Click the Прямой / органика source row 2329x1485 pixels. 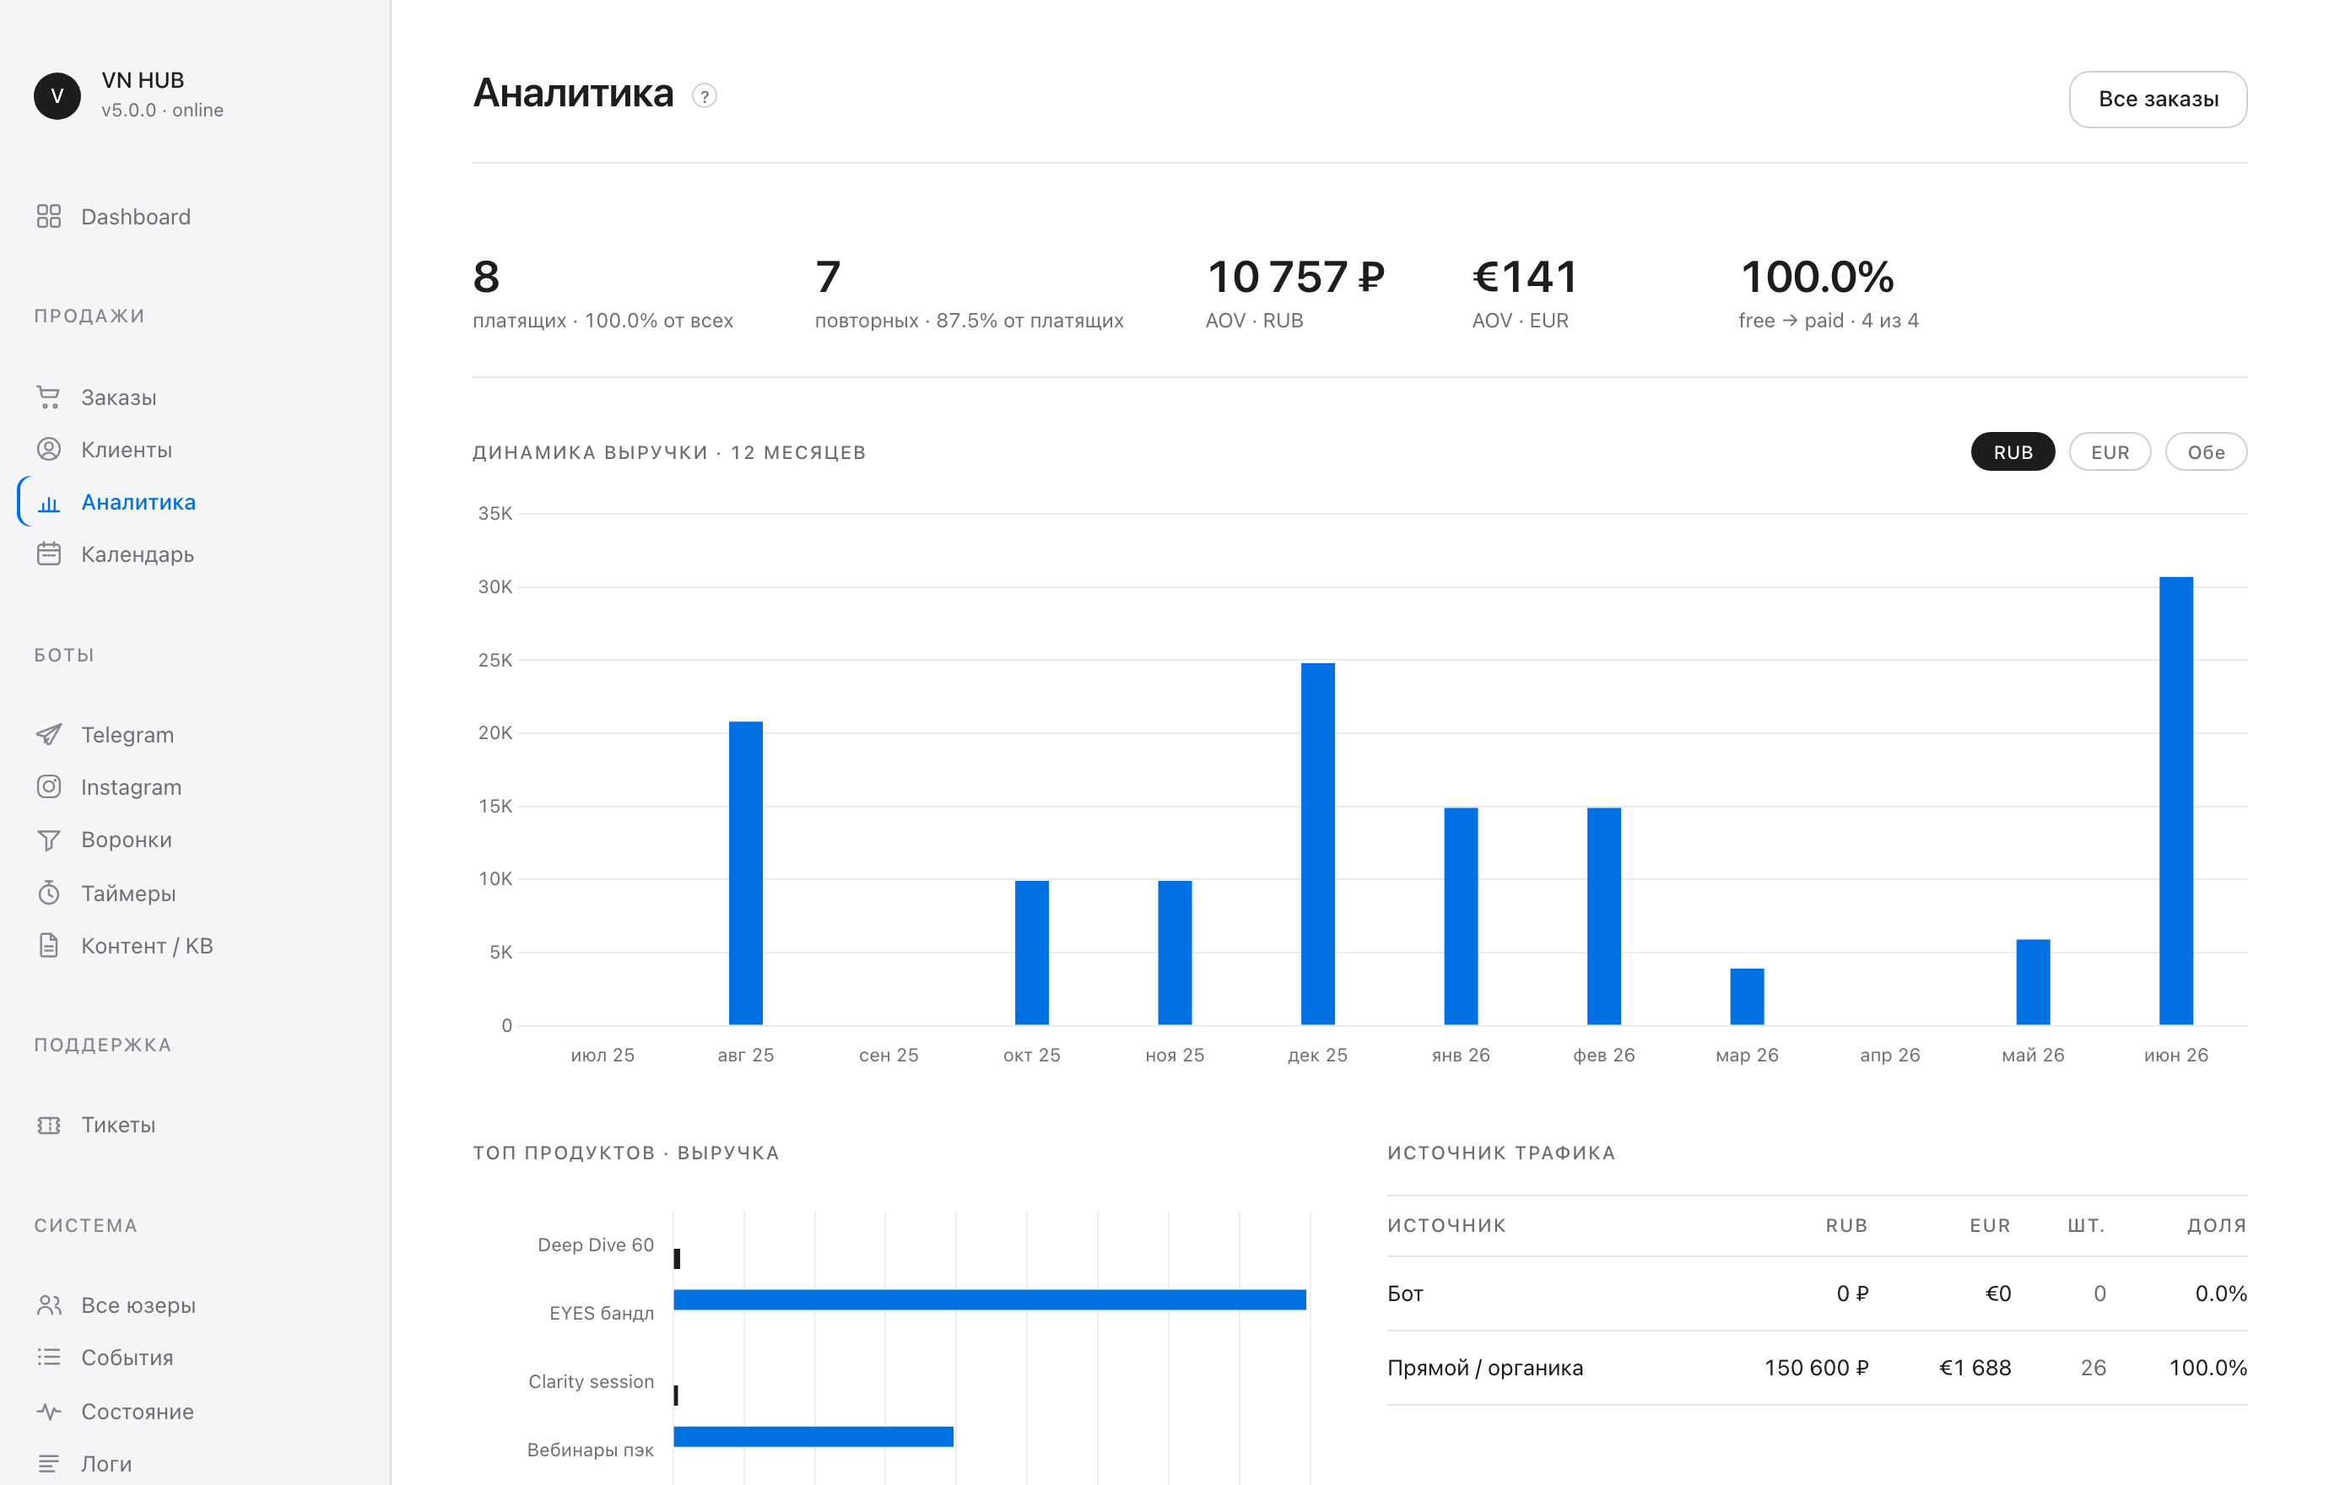[x=1817, y=1368]
